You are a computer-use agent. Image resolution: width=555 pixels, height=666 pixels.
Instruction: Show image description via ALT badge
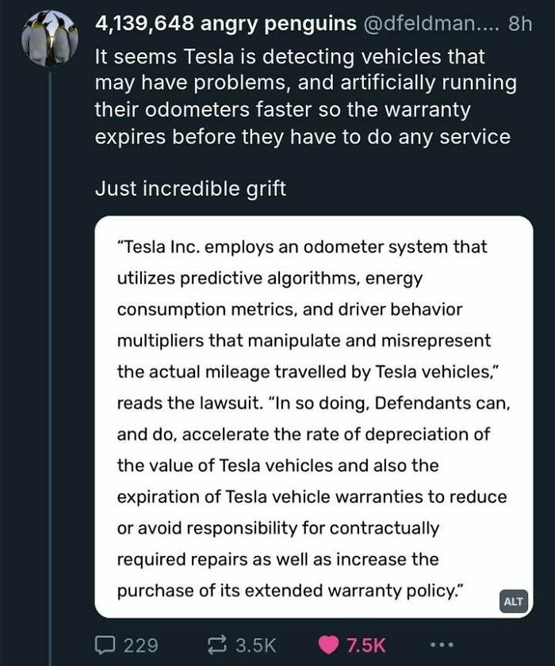click(x=513, y=601)
